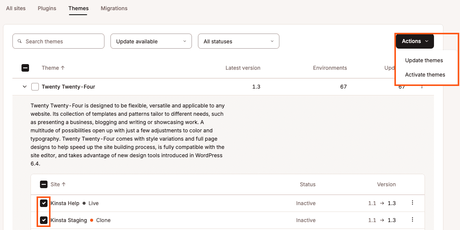Switch to the All sites tab
Image resolution: width=460 pixels, height=230 pixels.
(16, 8)
